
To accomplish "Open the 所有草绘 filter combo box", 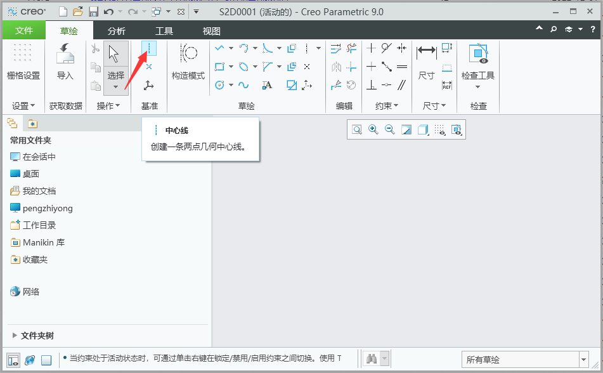I will (525, 359).
